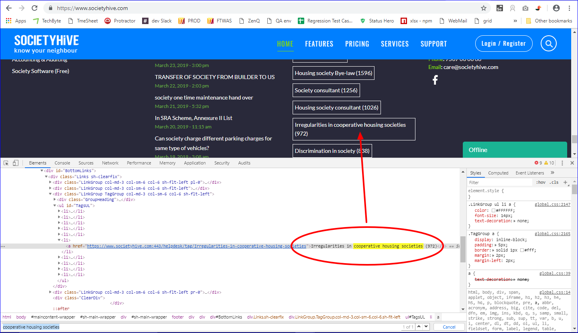
Task: Toggle the :hov element state pane
Action: click(541, 182)
